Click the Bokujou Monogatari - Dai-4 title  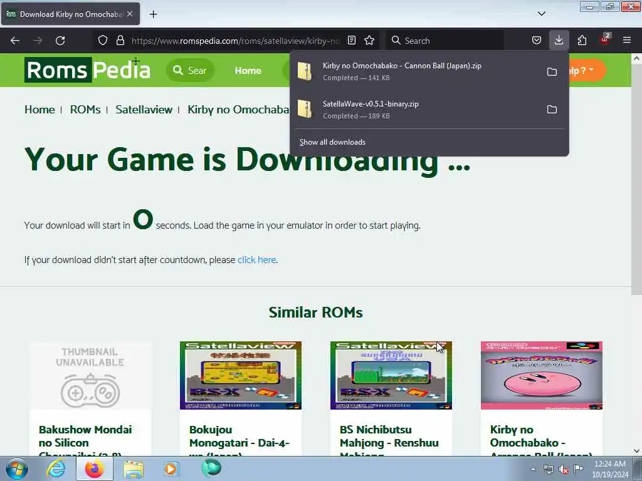coord(239,440)
